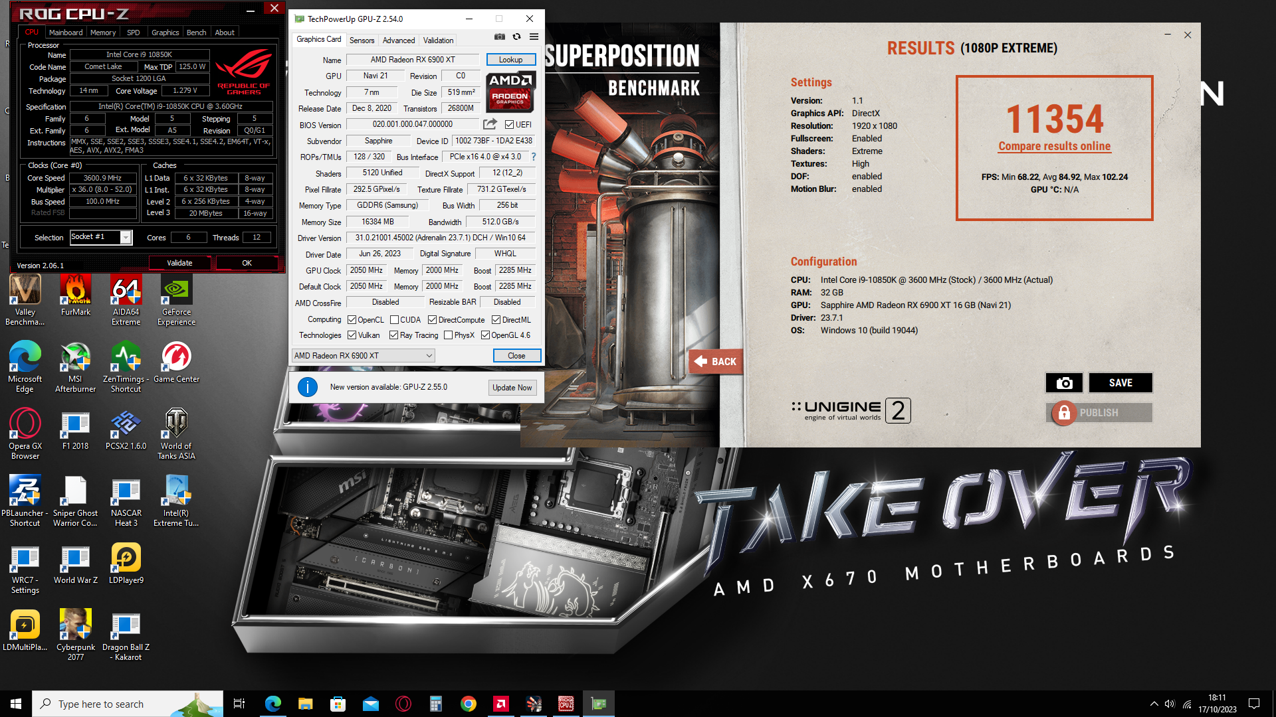Screen dimensions: 1276x717
Task: Show hidden system tray icons
Action: 1154,704
